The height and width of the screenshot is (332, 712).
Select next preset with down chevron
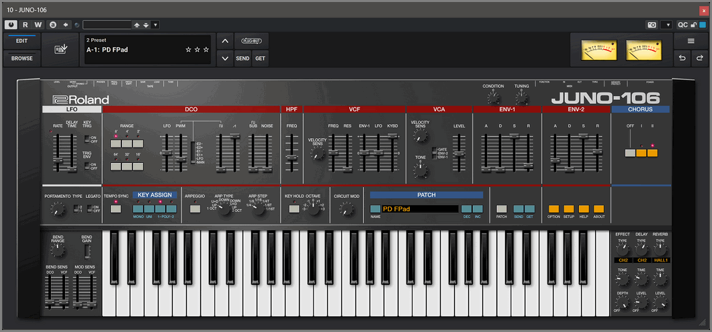[x=225, y=58]
